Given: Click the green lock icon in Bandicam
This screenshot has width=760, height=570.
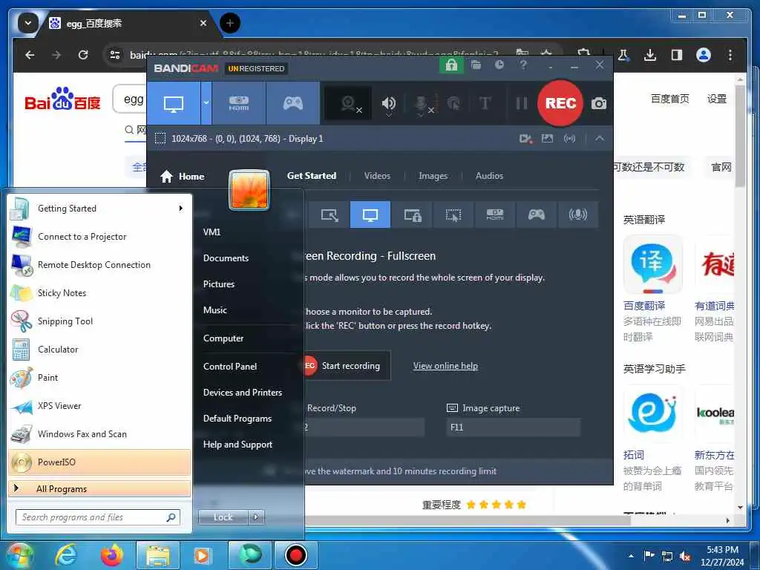Looking at the screenshot, I should coord(451,65).
